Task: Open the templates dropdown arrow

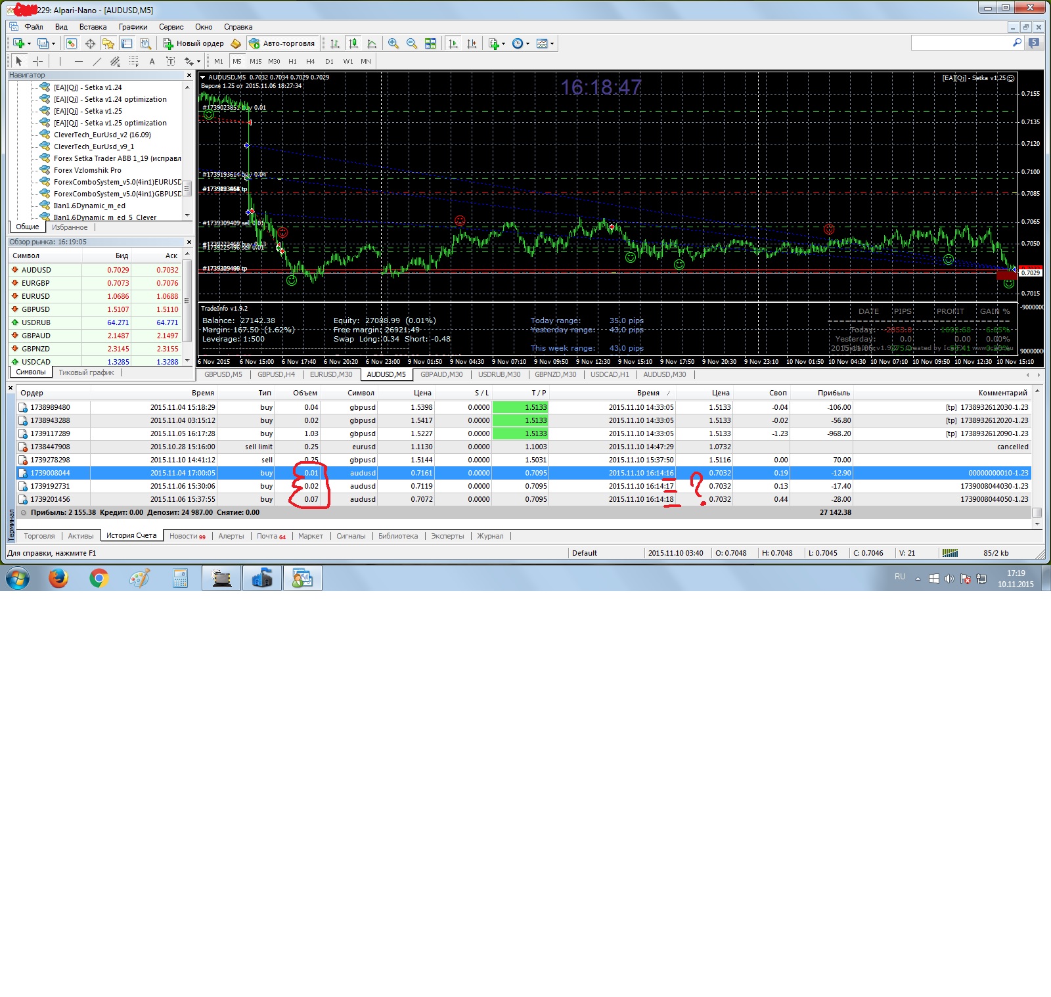Action: pyautogui.click(x=552, y=44)
